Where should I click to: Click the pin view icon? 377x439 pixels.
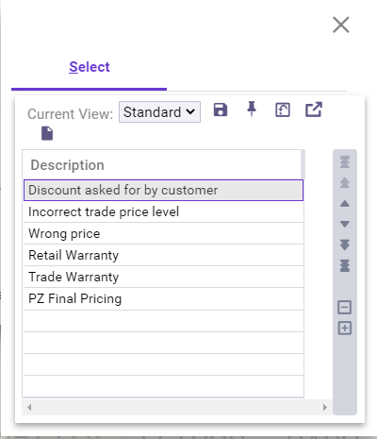(252, 110)
